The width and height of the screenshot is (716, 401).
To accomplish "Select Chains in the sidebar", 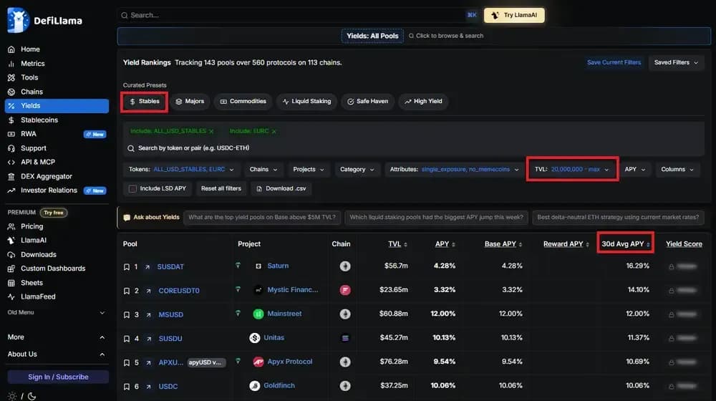I will click(32, 92).
